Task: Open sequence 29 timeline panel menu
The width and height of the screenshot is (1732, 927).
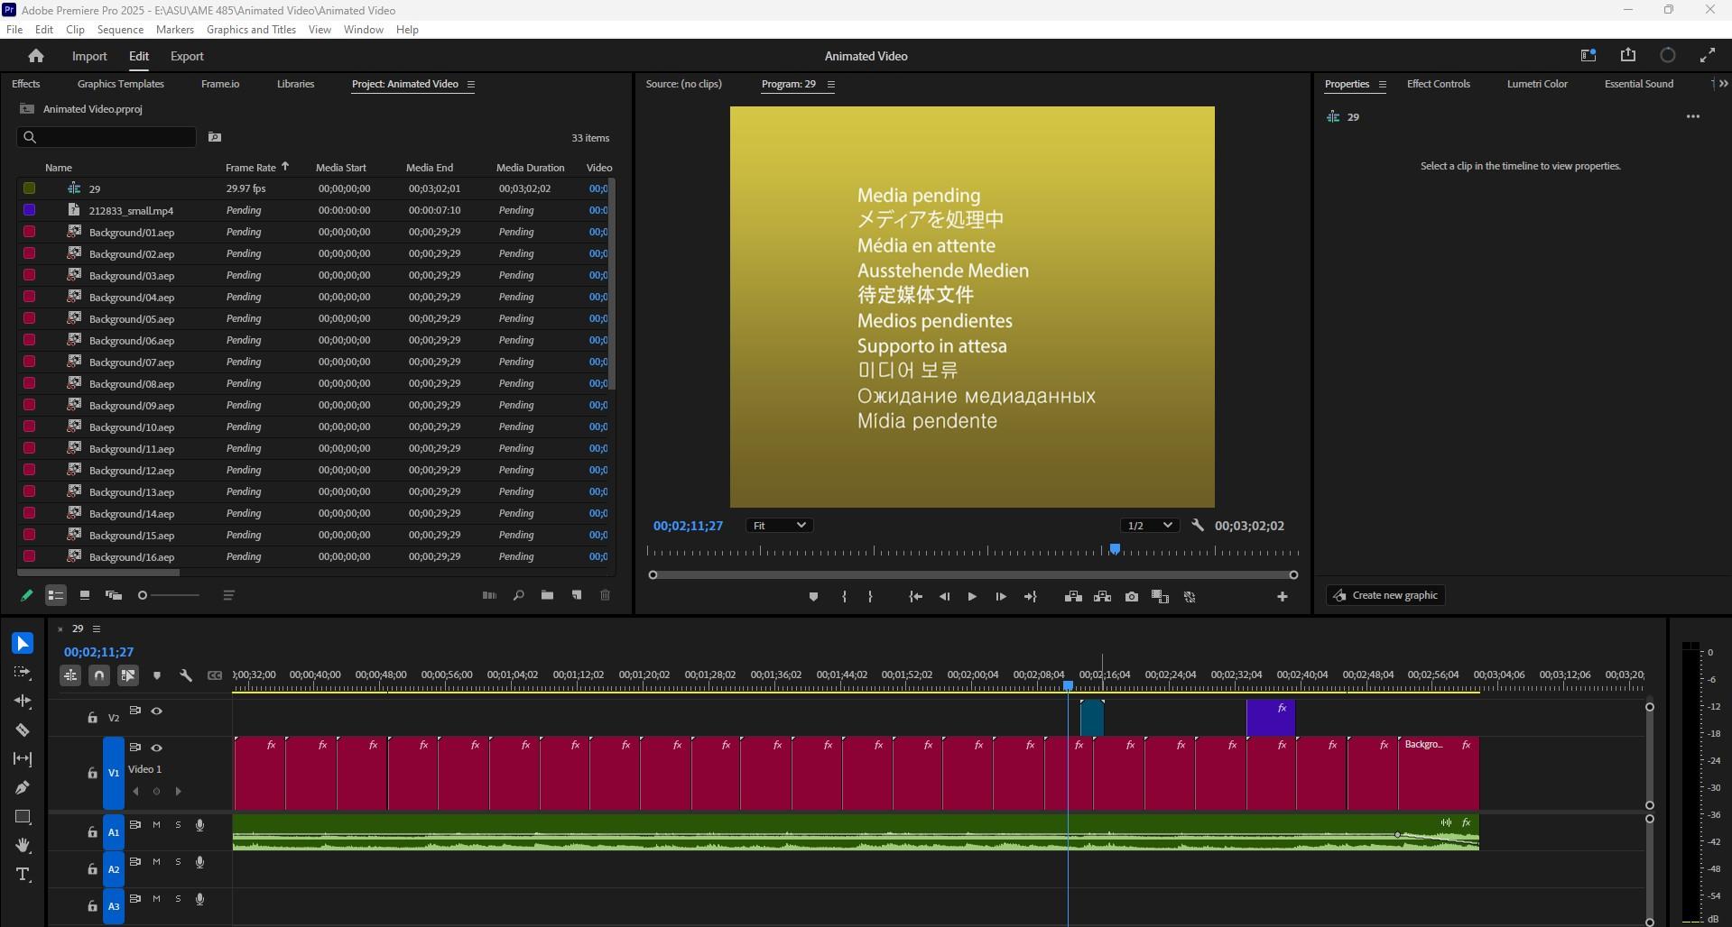Action: 97,629
